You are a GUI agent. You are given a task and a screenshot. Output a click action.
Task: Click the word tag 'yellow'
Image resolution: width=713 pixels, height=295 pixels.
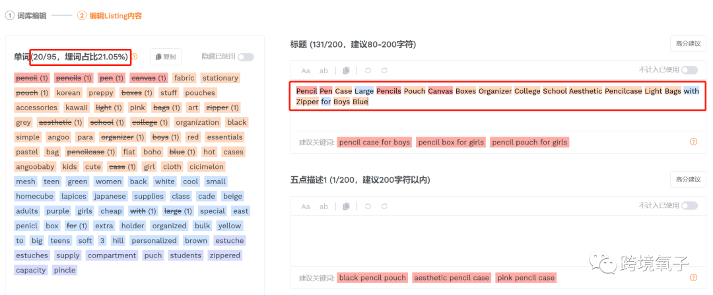click(x=229, y=226)
